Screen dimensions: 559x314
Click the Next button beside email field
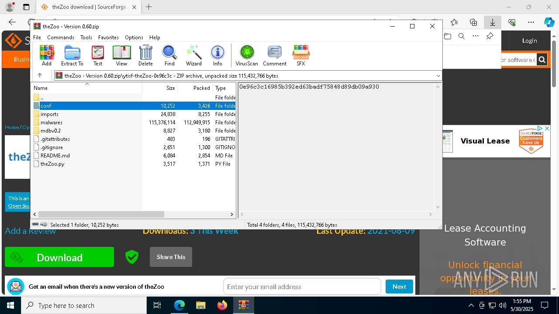coord(399,287)
